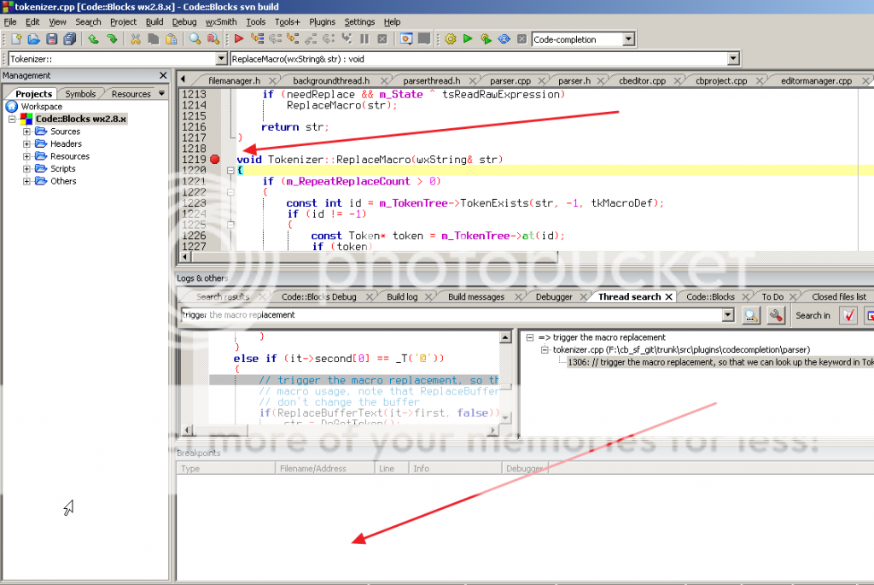Cut the selection with the scissors icon
The image size is (874, 585).
[136, 39]
